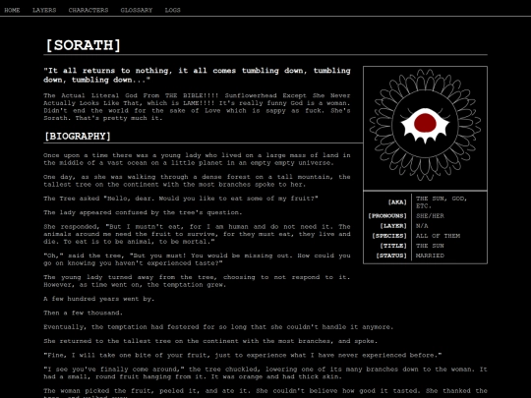Click the line "Fine, I will take one bite"

click(243, 356)
